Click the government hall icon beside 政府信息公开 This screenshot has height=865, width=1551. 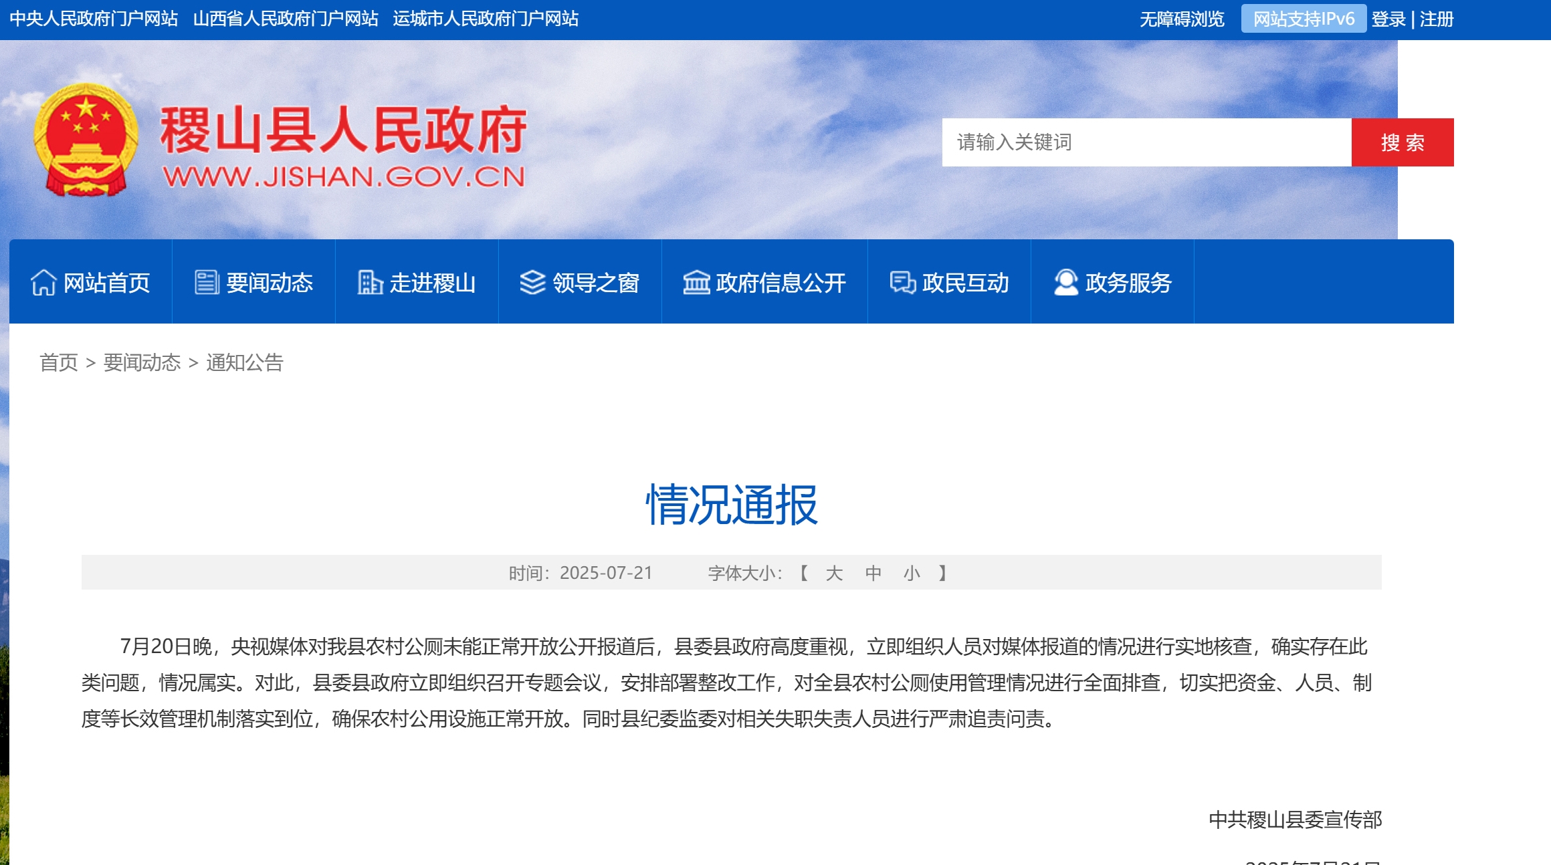pos(696,282)
